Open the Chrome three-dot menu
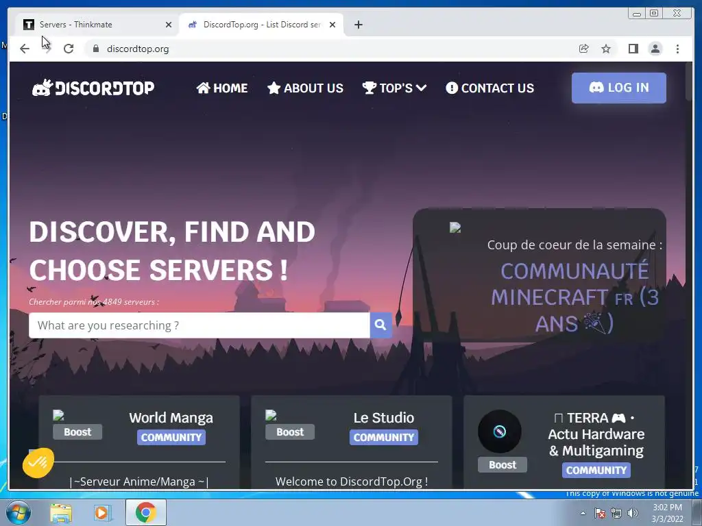The height and width of the screenshot is (526, 702). pyautogui.click(x=677, y=49)
